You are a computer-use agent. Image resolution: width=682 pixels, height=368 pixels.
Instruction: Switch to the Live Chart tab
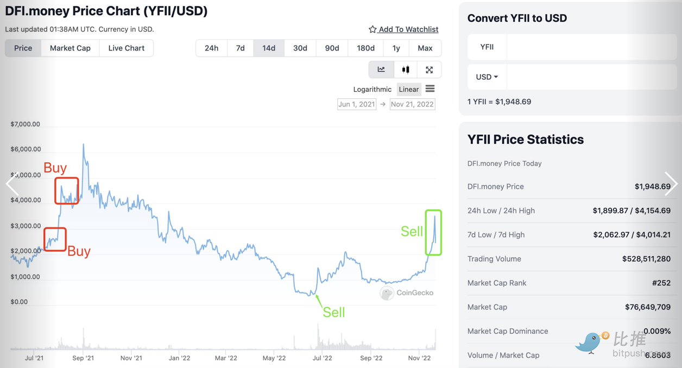point(126,48)
